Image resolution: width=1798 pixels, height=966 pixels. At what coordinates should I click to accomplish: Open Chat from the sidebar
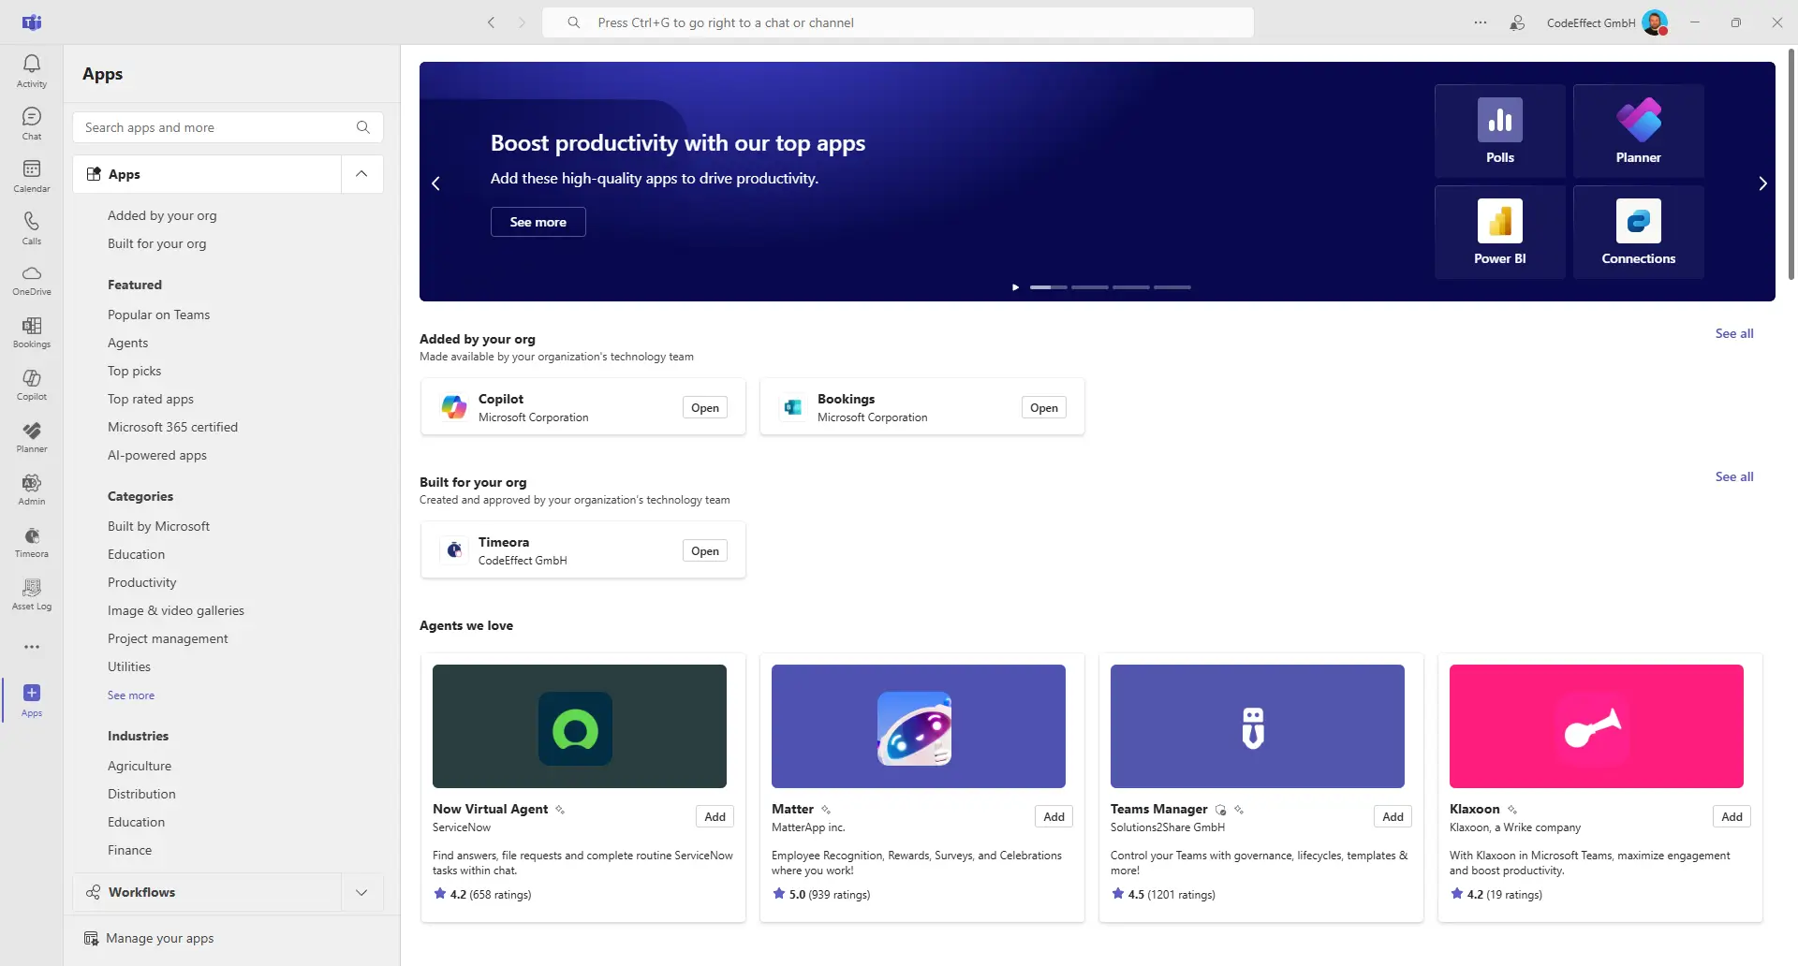coord(32,124)
